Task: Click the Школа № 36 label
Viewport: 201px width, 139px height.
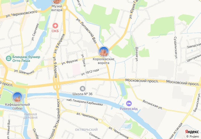Action: (83, 94)
